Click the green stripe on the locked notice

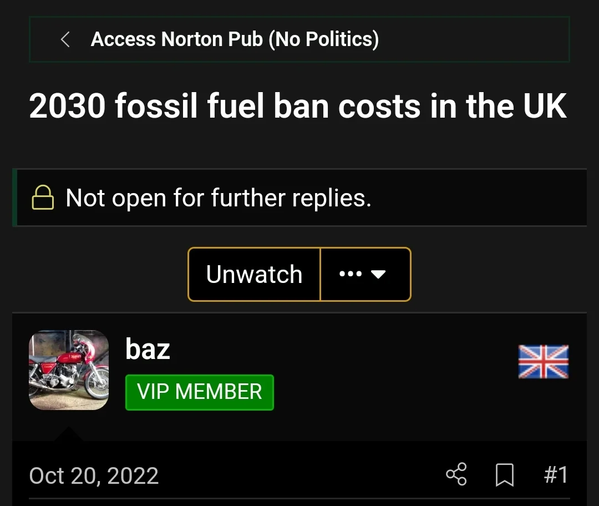(x=15, y=198)
